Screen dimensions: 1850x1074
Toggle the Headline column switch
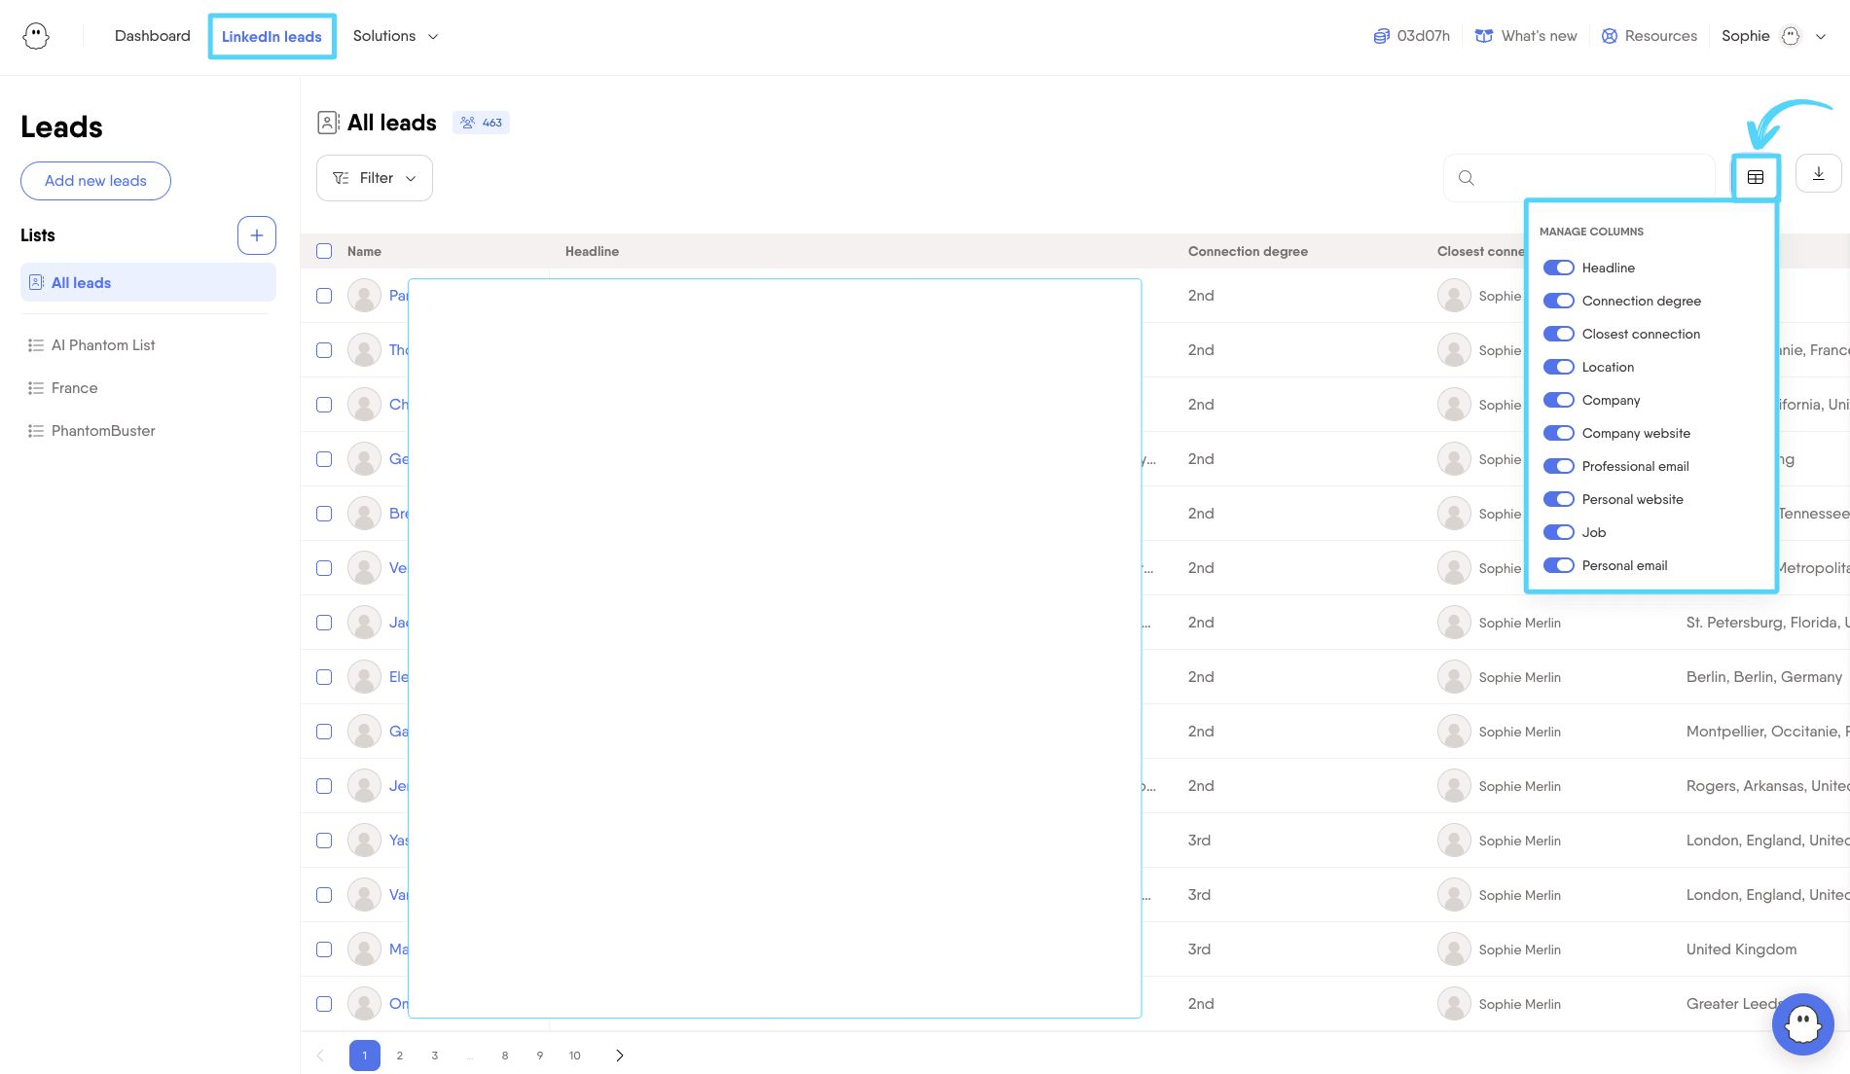click(x=1558, y=268)
